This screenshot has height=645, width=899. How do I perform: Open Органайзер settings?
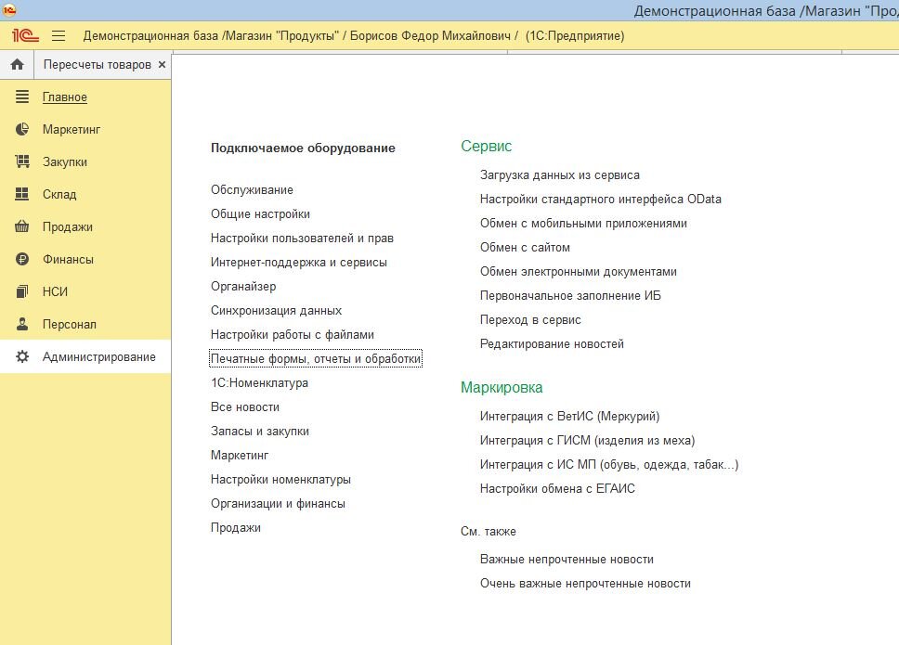243,286
